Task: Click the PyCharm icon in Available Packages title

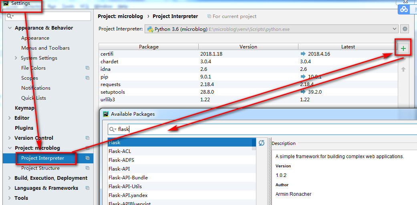Action: tap(106, 114)
